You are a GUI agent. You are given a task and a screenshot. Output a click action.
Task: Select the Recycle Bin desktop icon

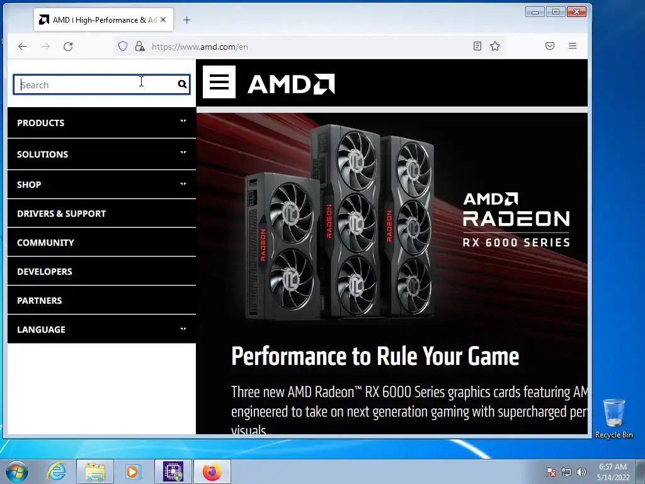(x=614, y=418)
